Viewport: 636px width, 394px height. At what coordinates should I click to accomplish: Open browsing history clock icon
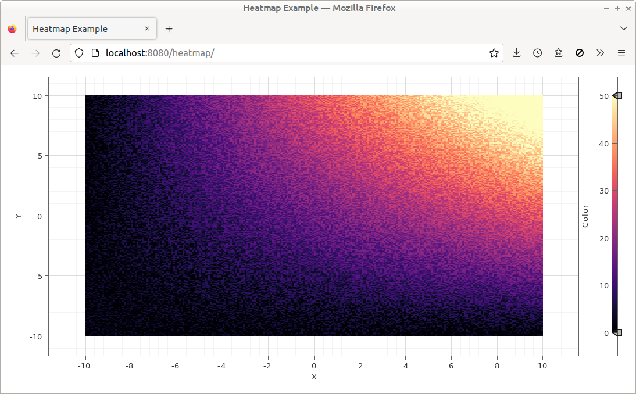click(x=537, y=53)
